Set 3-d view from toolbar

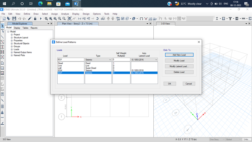coord(79,19)
